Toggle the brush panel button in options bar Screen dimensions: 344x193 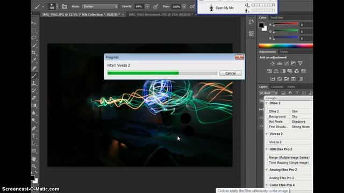[x=64, y=6]
